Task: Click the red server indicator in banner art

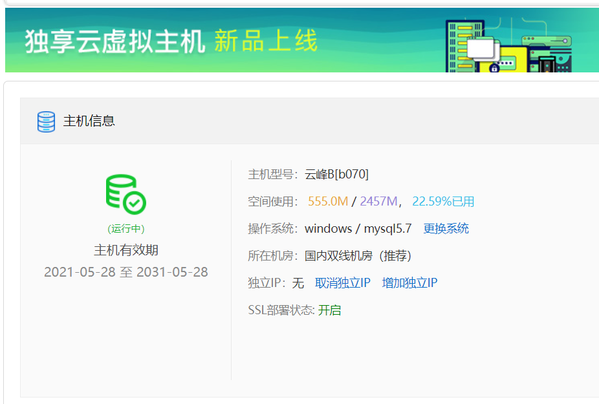Action: click(x=533, y=38)
